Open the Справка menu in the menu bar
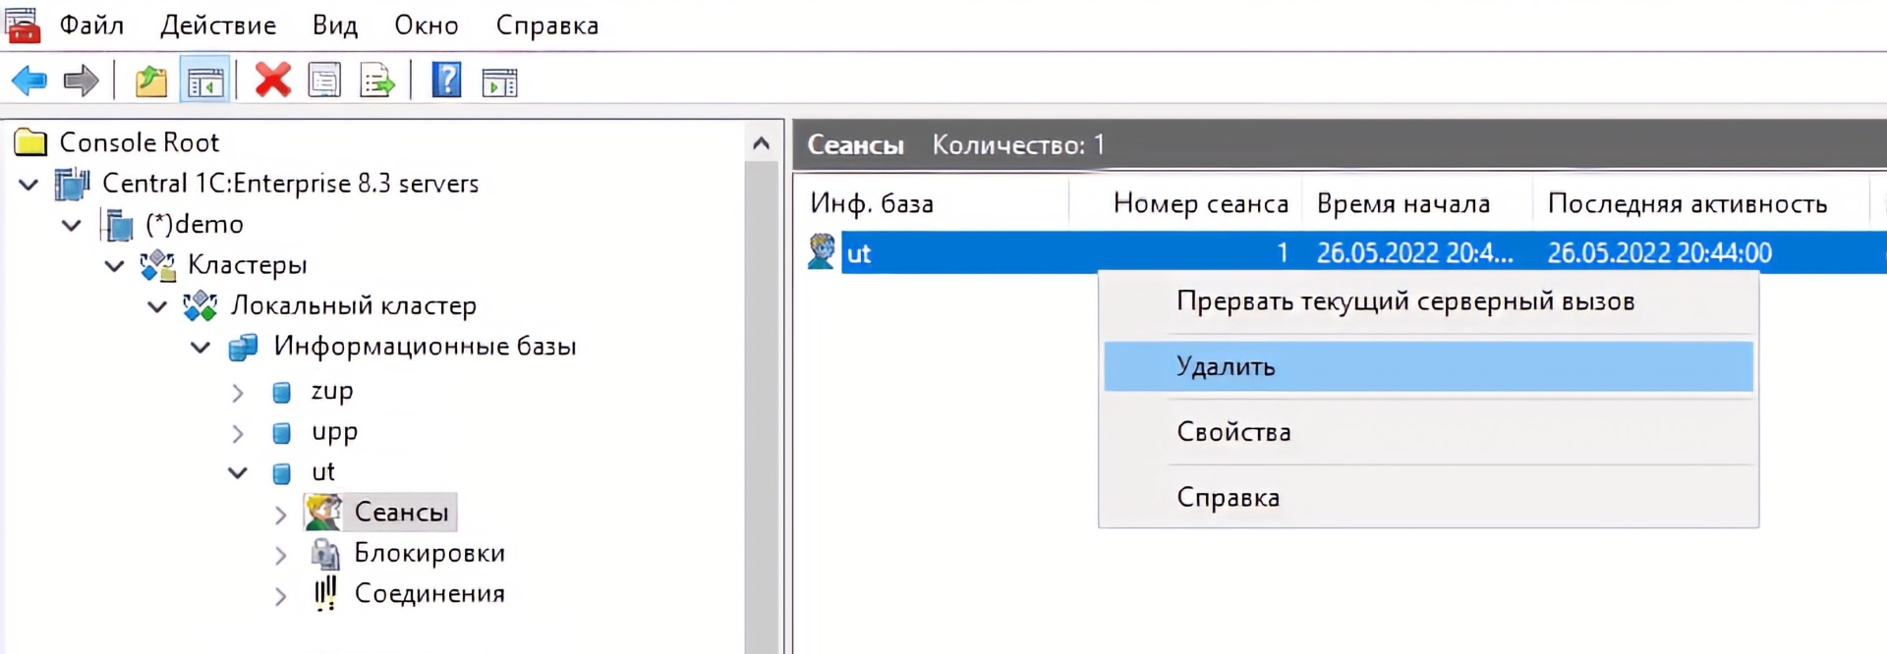 click(547, 26)
